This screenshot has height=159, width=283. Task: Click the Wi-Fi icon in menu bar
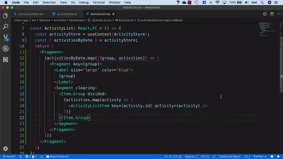(x=217, y=2)
